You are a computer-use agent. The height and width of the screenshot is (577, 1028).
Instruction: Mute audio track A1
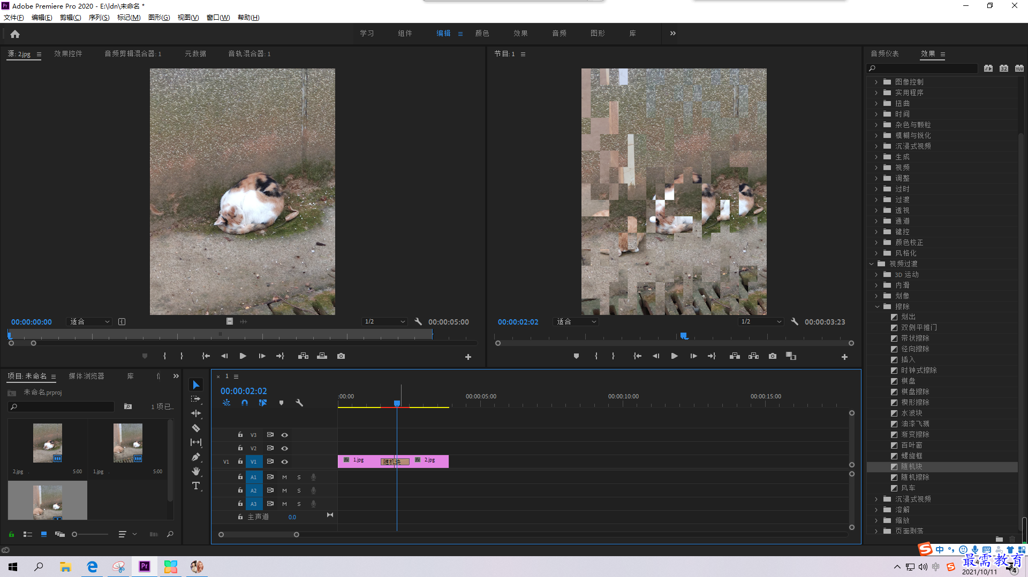pyautogui.click(x=284, y=477)
